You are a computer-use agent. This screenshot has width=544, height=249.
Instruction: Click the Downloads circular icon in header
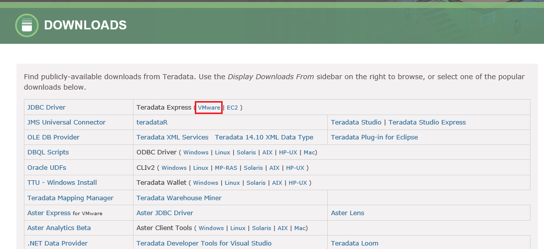click(x=27, y=25)
